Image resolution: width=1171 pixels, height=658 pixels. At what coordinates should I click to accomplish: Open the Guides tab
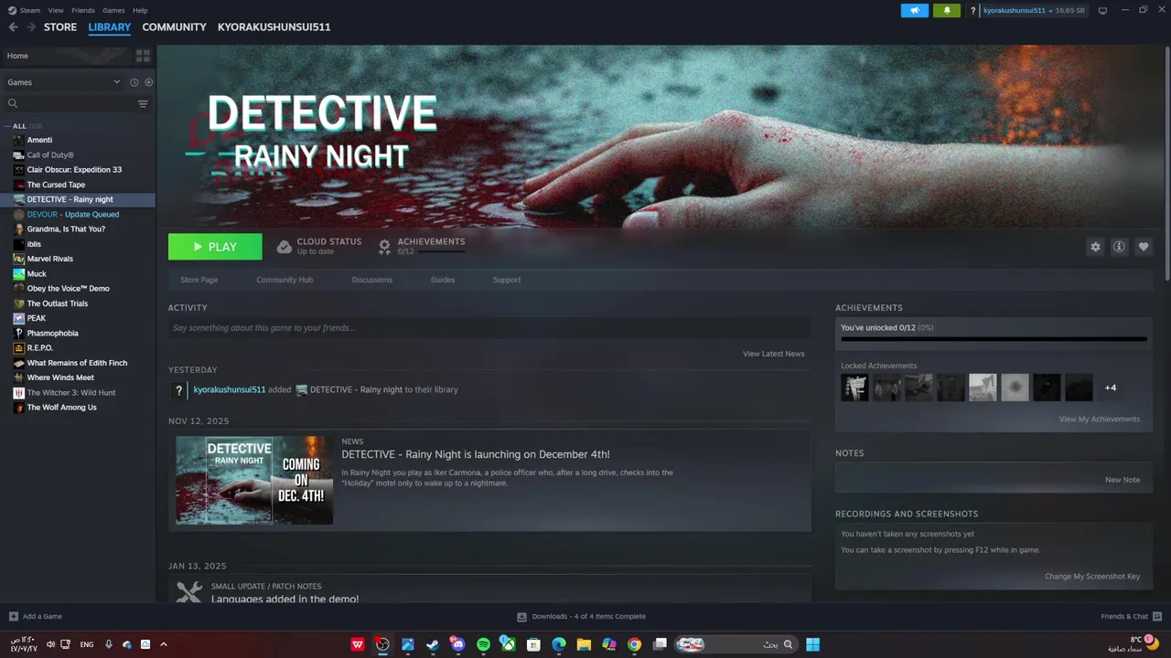[443, 280]
